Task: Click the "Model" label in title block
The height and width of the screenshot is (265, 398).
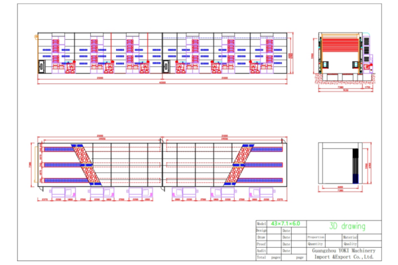Action: coord(261,224)
